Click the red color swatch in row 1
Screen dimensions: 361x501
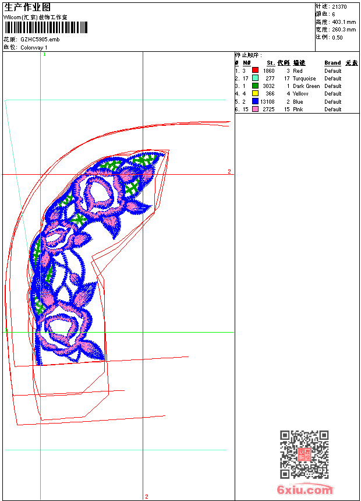click(255, 70)
